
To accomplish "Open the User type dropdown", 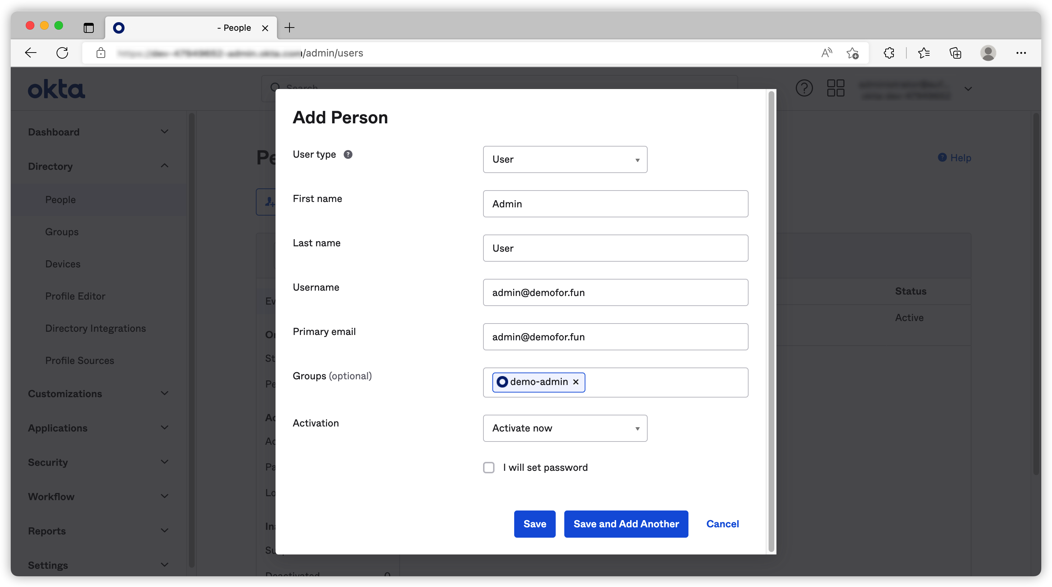I will pos(565,159).
